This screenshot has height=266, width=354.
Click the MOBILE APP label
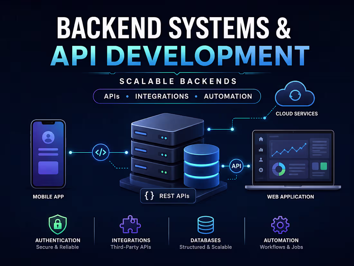click(x=48, y=197)
